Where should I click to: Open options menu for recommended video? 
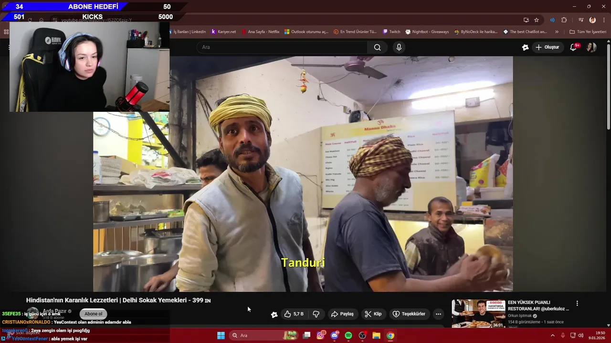coord(577,303)
